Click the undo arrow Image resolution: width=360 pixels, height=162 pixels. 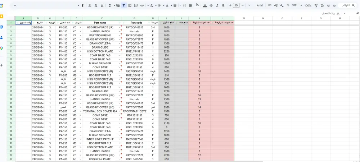point(328,5)
